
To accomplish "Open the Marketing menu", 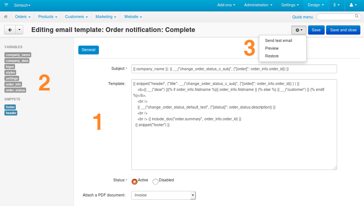I will tap(106, 17).
